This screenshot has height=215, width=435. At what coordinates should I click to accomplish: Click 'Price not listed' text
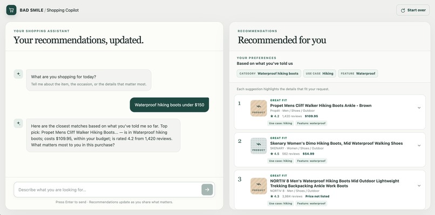317,196
